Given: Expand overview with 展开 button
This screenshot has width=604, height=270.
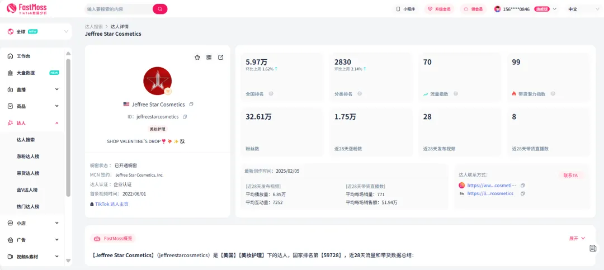Looking at the screenshot, I should 577,239.
